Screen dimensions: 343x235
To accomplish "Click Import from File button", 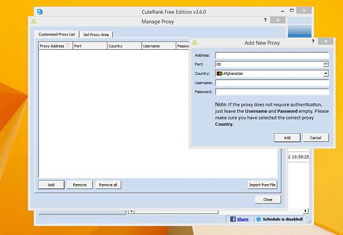I will (262, 185).
